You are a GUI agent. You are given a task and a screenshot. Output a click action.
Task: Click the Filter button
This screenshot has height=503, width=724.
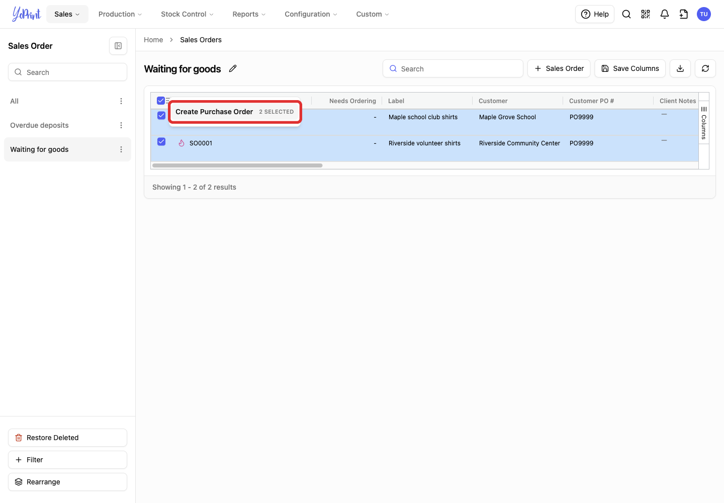pos(67,460)
